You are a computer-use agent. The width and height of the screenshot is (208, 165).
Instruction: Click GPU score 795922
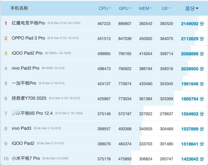(x=125, y=69)
